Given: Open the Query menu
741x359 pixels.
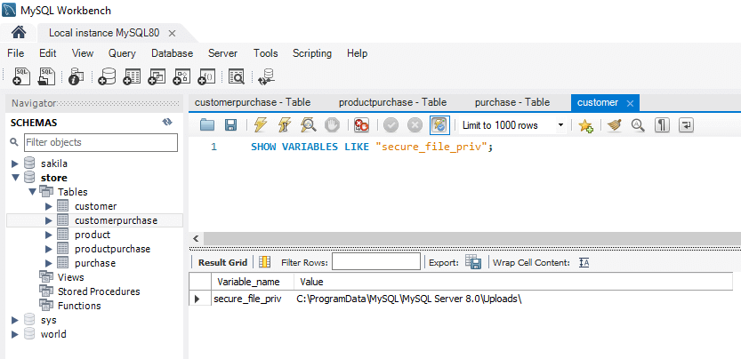Looking at the screenshot, I should click(122, 53).
